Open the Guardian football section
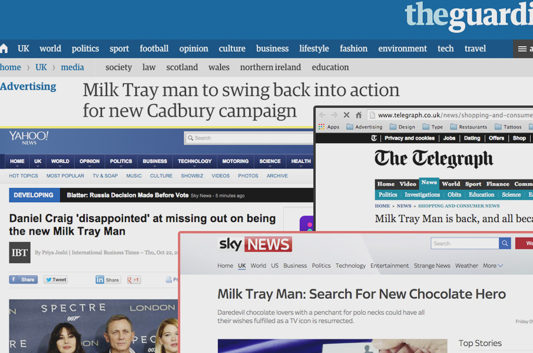The width and height of the screenshot is (533, 353). [x=154, y=49]
